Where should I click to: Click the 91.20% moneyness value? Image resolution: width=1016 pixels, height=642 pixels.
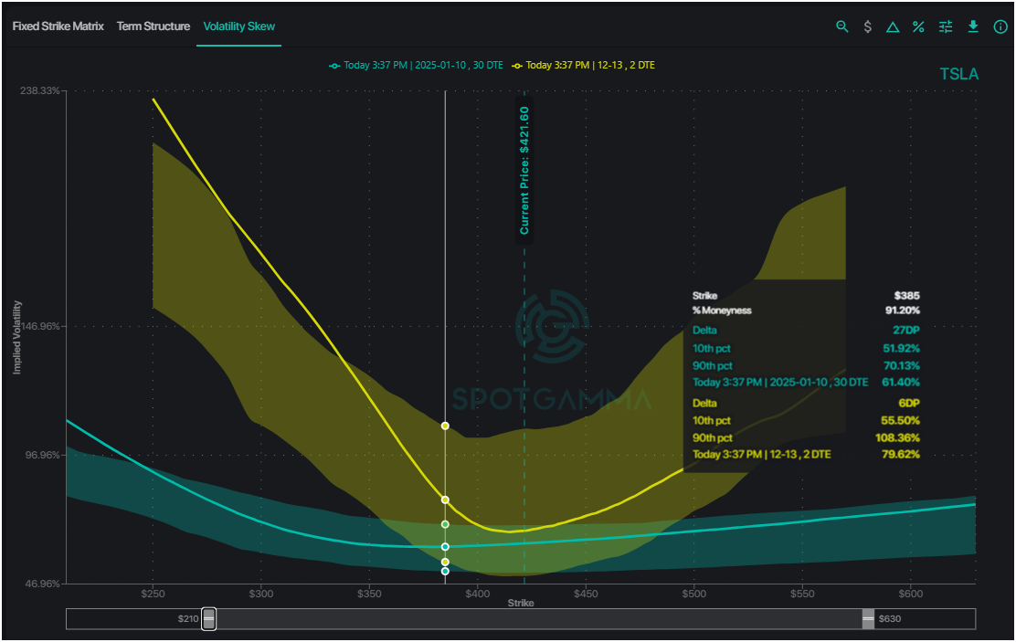903,310
